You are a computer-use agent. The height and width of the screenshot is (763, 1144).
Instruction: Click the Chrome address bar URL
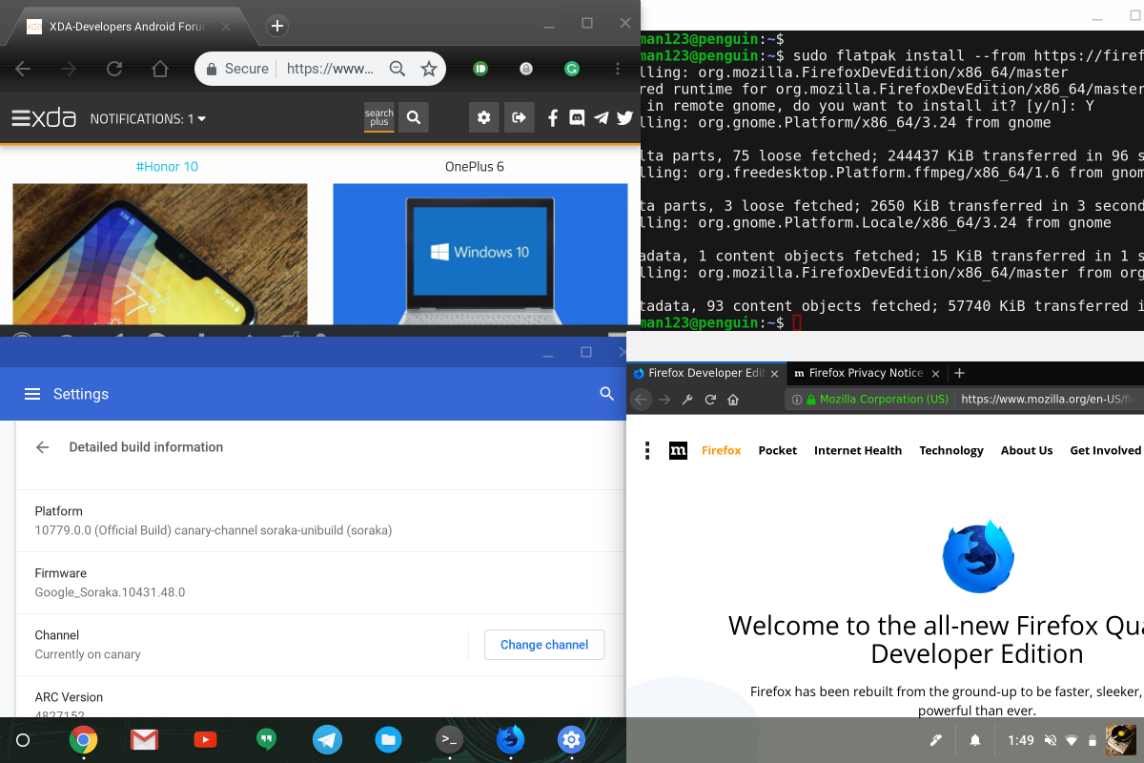pos(330,69)
